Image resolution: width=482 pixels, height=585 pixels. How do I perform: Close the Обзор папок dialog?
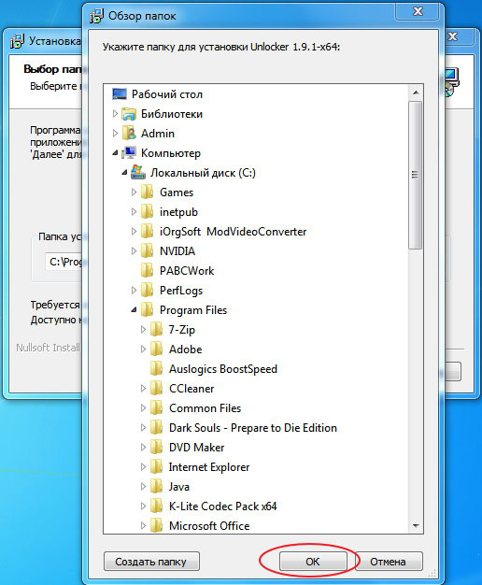coord(418,12)
